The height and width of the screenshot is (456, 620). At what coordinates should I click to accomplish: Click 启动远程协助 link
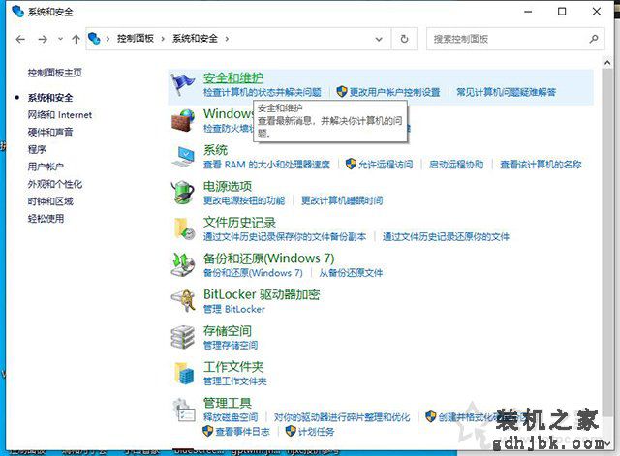coord(456,165)
